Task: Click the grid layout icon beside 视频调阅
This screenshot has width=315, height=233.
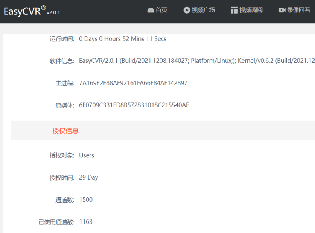Action: coord(234,10)
